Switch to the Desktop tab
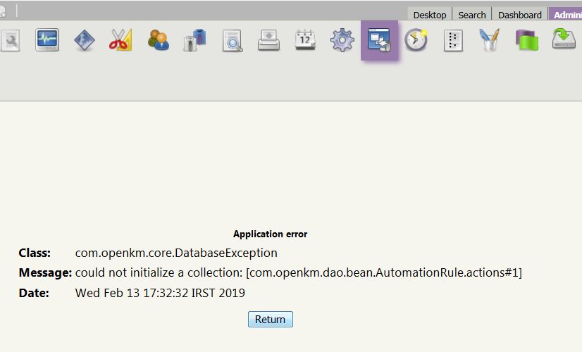 click(429, 15)
